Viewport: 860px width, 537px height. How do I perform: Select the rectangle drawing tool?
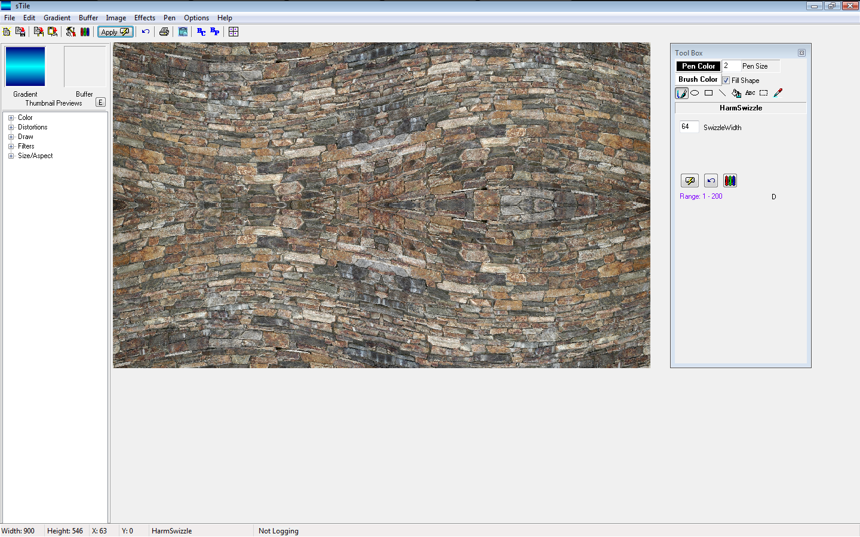708,93
